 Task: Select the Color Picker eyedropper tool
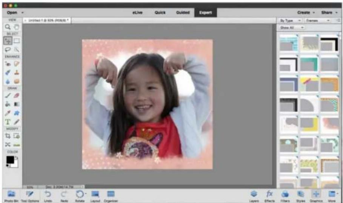(8, 113)
